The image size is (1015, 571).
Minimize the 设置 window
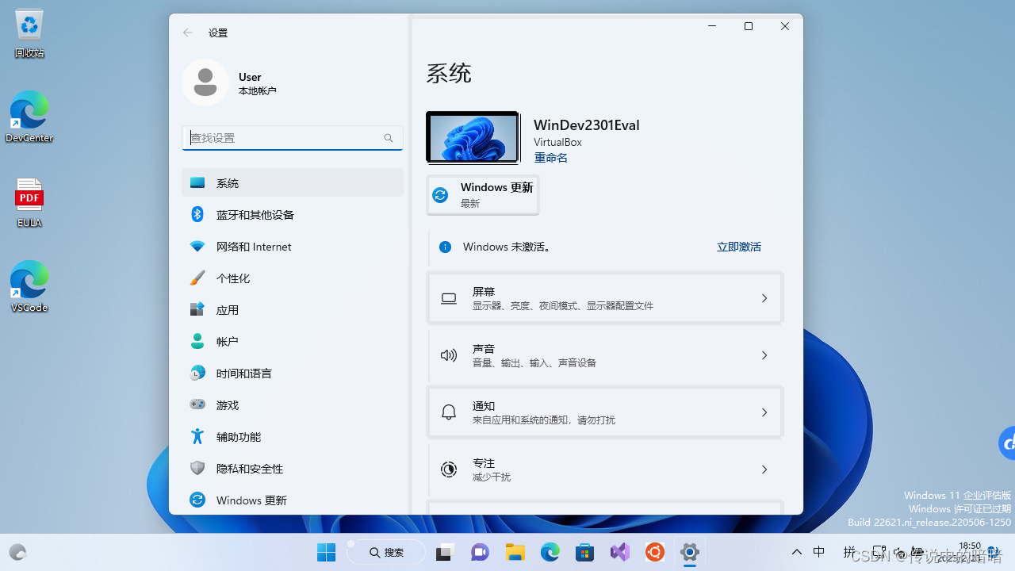pos(712,26)
